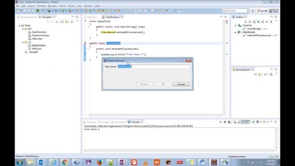Open the Source menu

(31, 6)
